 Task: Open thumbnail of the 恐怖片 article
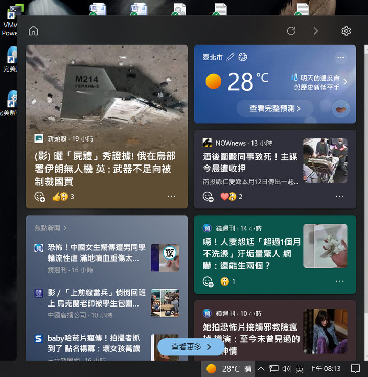(x=325, y=331)
